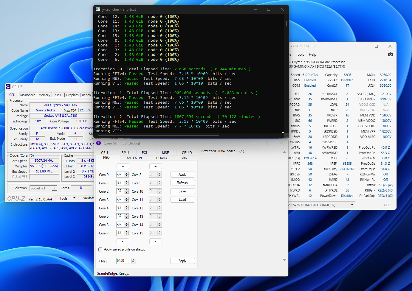Click the ZenTimings screenshot camera icon
This screenshot has width=412, height=291.
point(391,55)
